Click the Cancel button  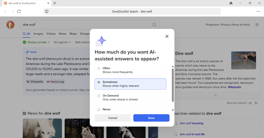click(x=113, y=118)
